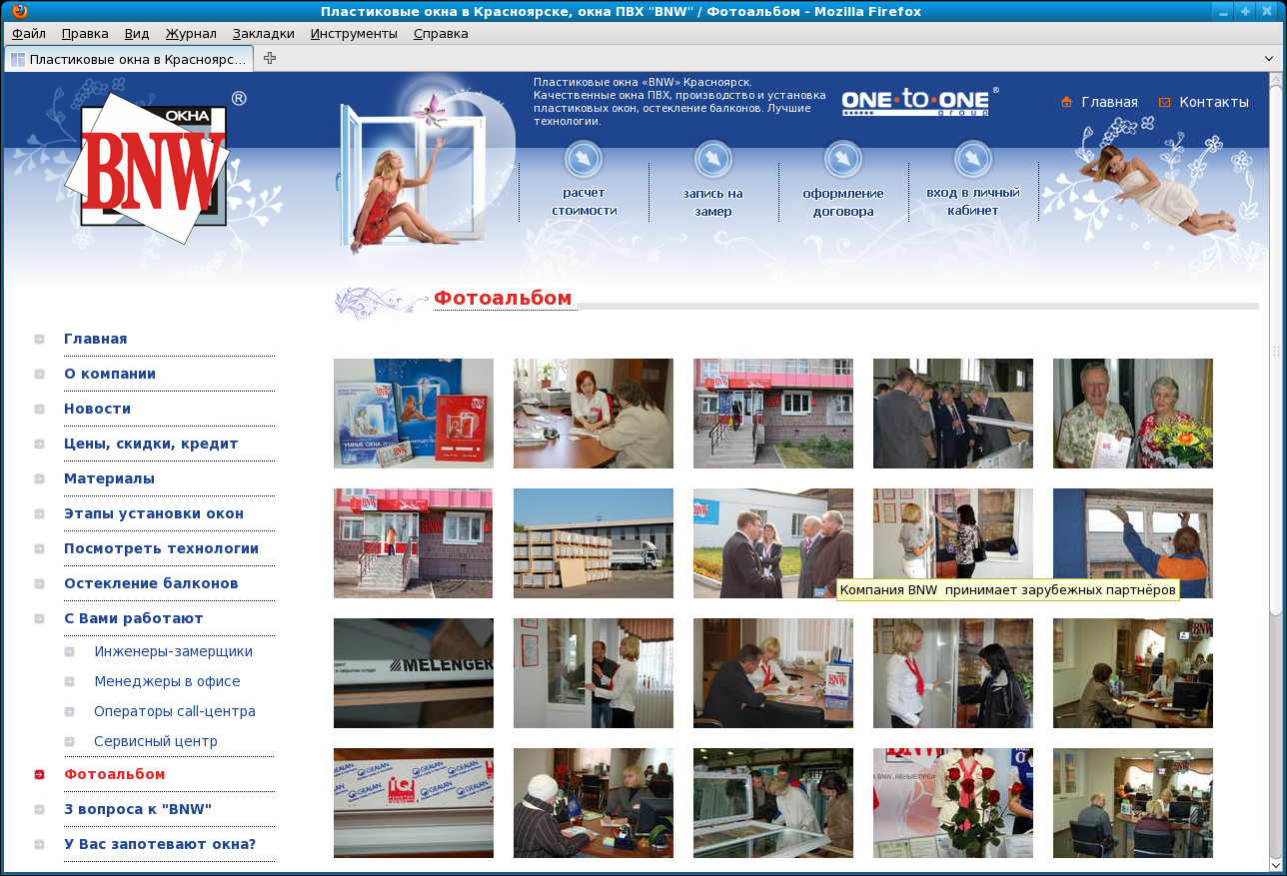Click the envelope icon beside Контакты
1287x876 pixels.
(1164, 102)
